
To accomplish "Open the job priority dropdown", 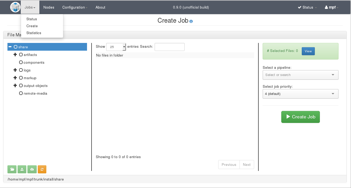I will tap(300, 94).
